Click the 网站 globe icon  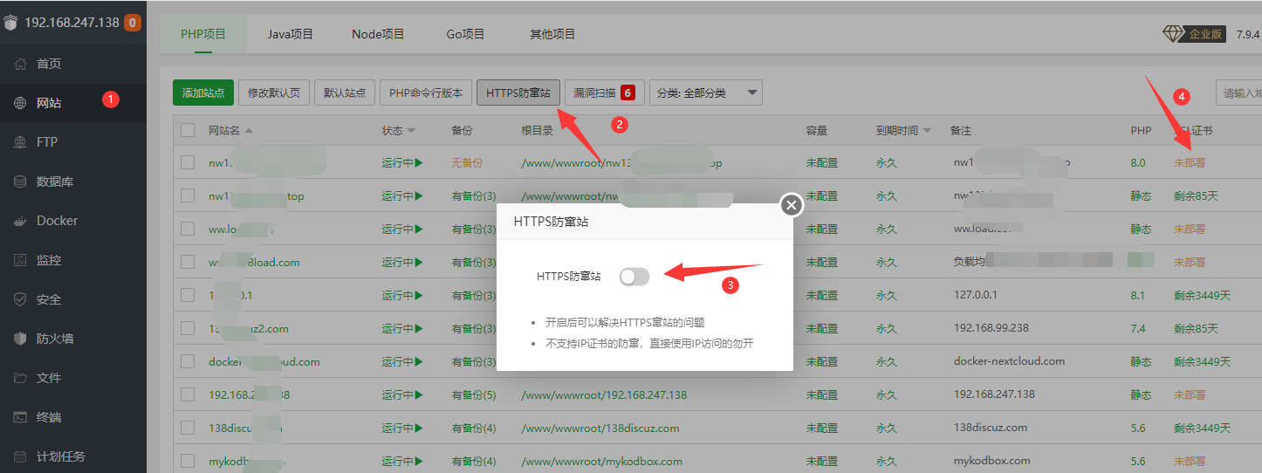click(21, 103)
